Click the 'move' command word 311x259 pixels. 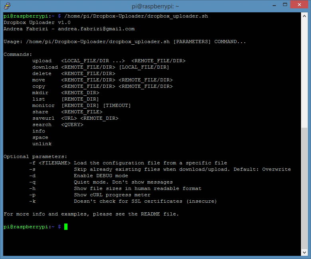coord(39,80)
